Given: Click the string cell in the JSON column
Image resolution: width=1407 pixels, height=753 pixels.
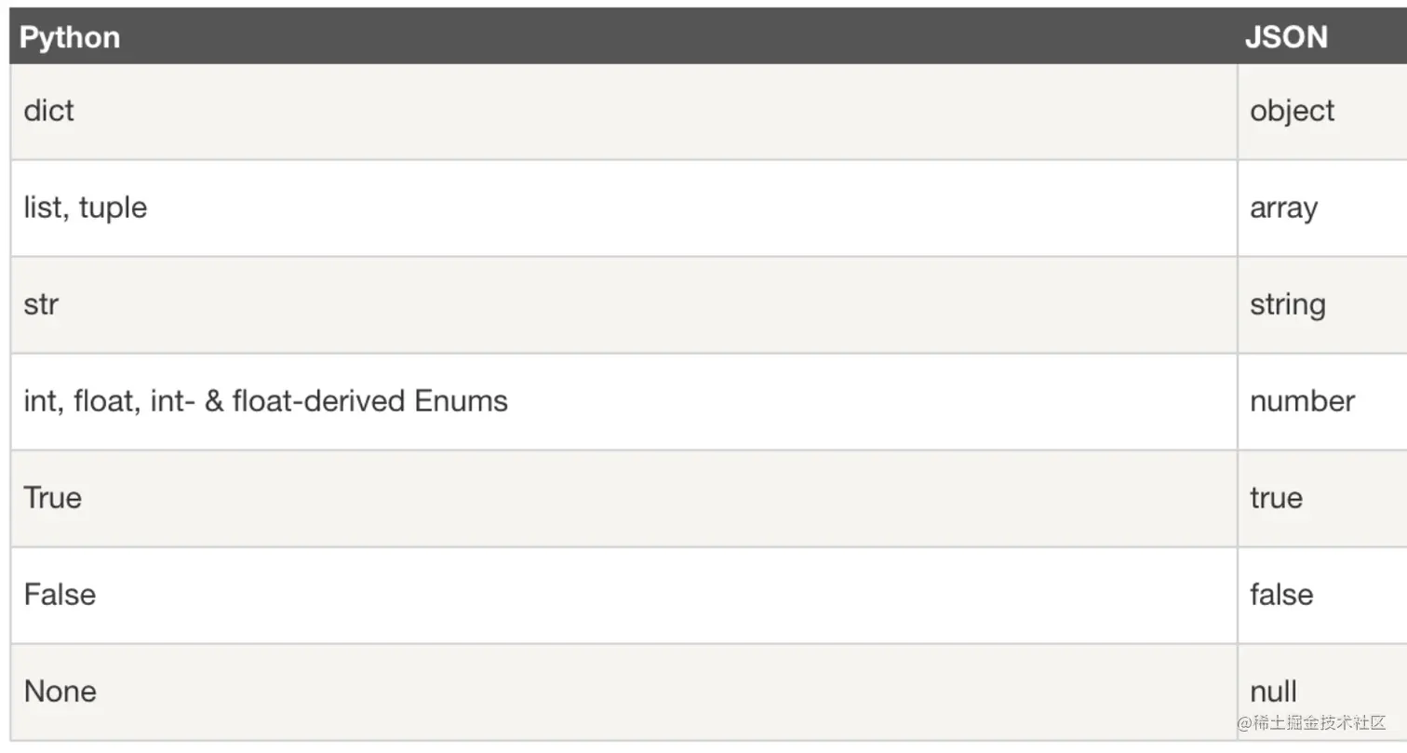Looking at the screenshot, I should (1287, 304).
